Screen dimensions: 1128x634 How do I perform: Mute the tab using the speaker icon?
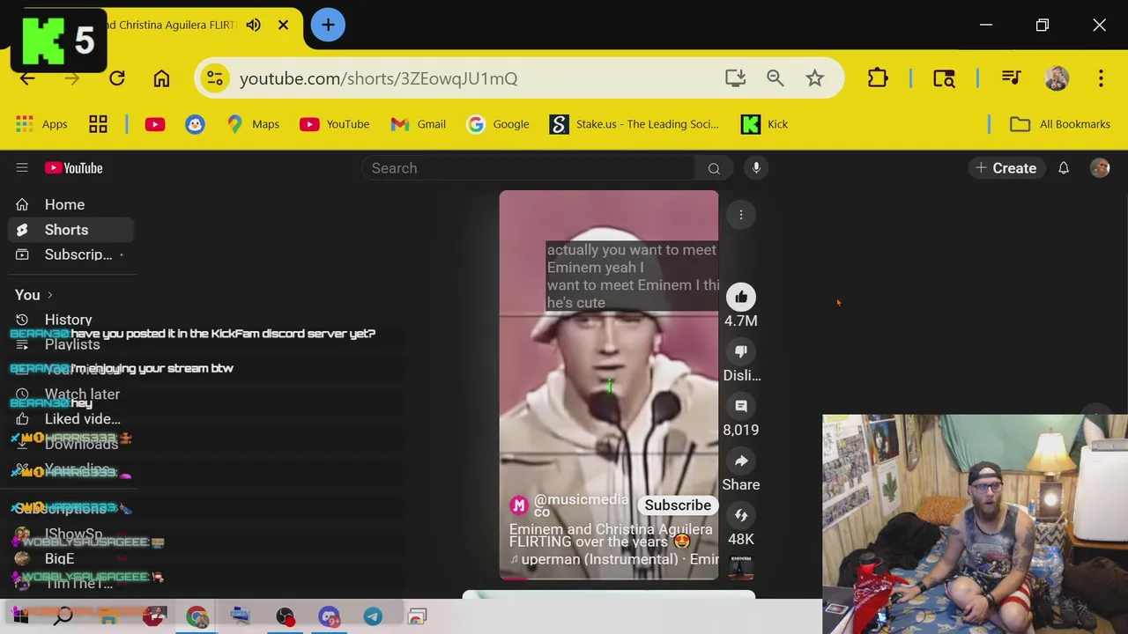coord(254,25)
